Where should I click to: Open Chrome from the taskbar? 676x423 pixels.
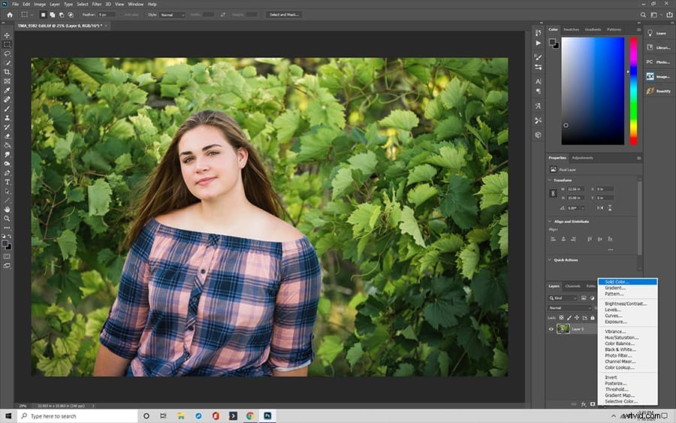[x=250, y=416]
